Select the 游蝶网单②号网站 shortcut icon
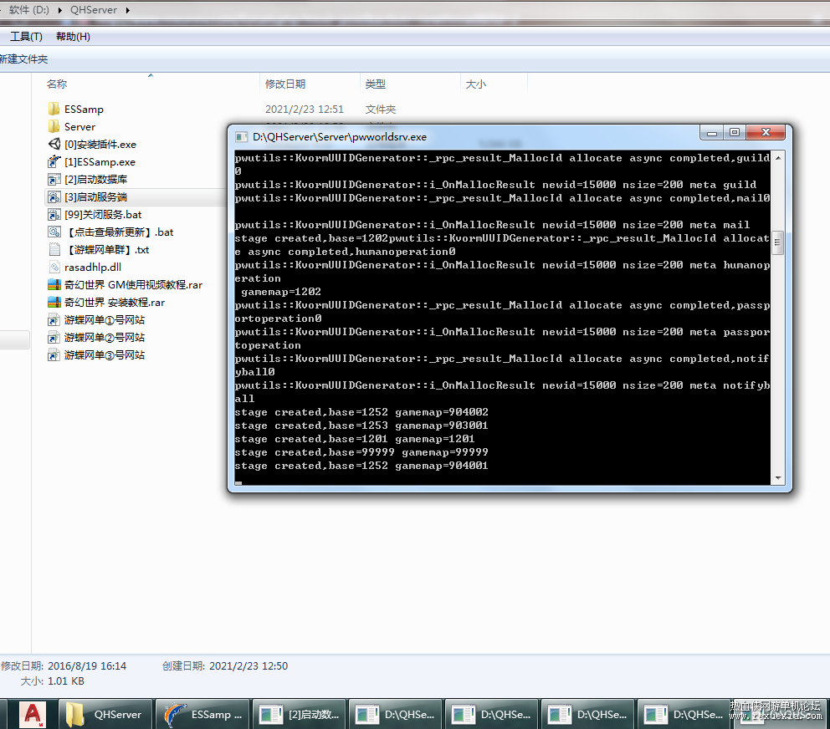The height and width of the screenshot is (729, 830). pos(54,337)
